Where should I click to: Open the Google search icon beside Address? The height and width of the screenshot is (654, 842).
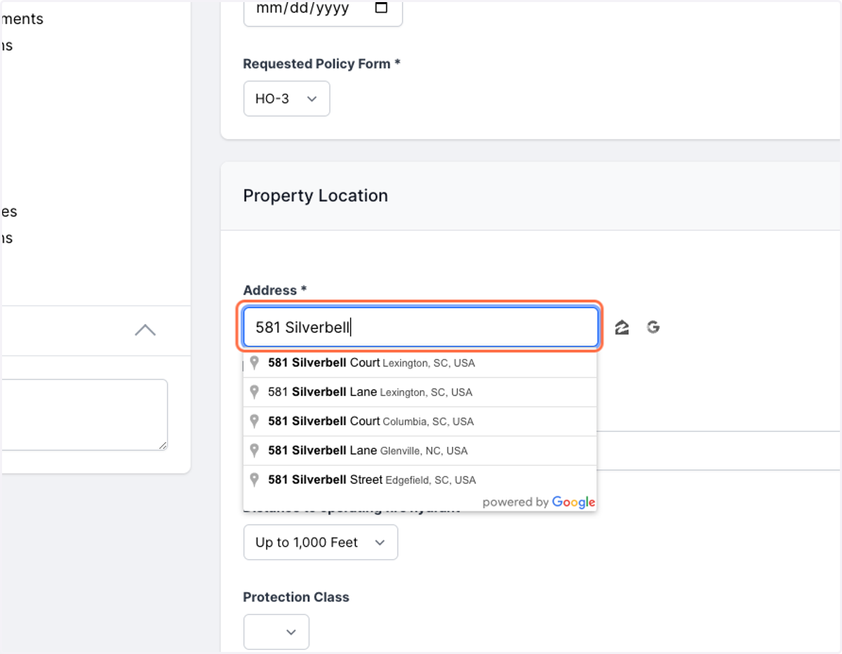pos(653,327)
